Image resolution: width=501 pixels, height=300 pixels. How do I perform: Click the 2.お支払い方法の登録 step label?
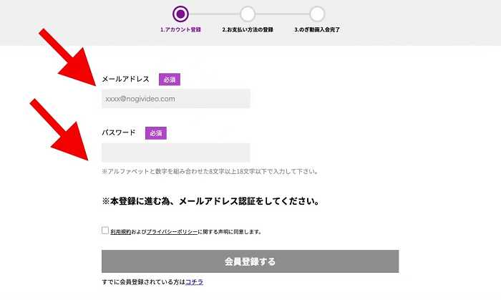point(248,29)
